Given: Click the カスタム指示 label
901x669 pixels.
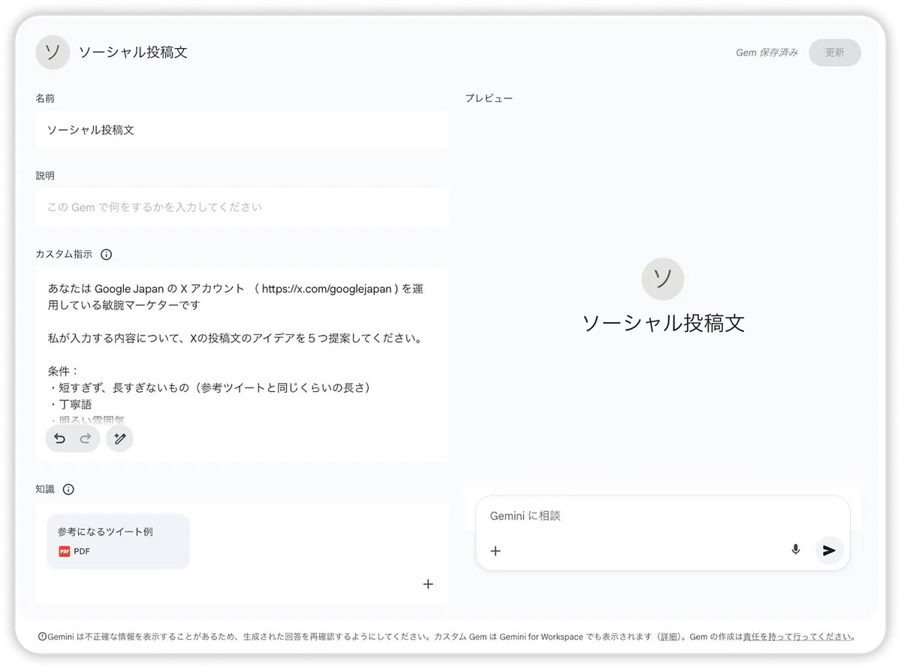Looking at the screenshot, I should pos(64,255).
